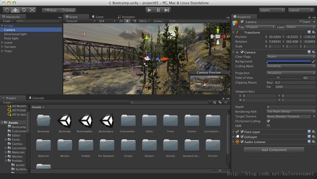Screen dimensions: 317x179
Task: Open Audio Listener gear menu
Action: 314,142
